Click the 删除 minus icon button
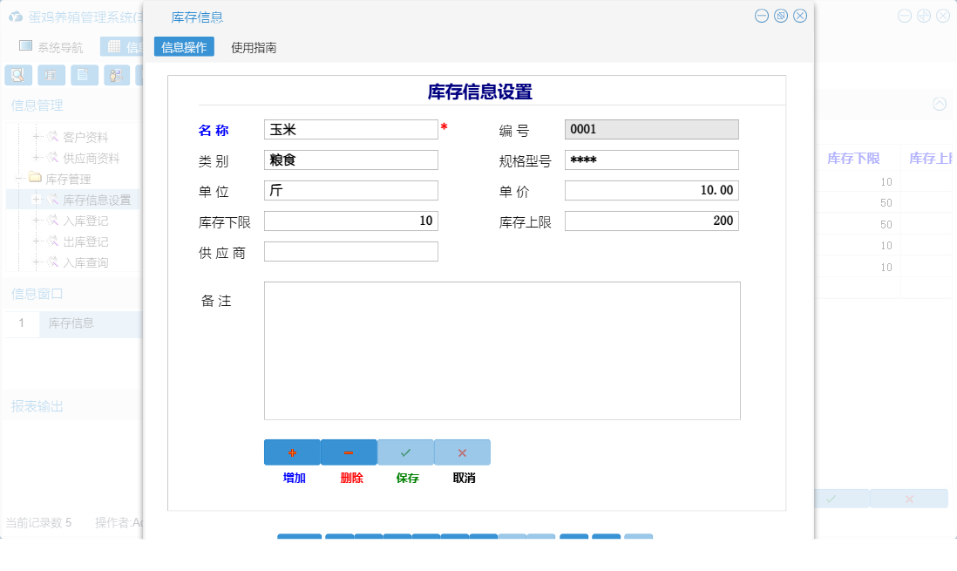 coord(348,452)
